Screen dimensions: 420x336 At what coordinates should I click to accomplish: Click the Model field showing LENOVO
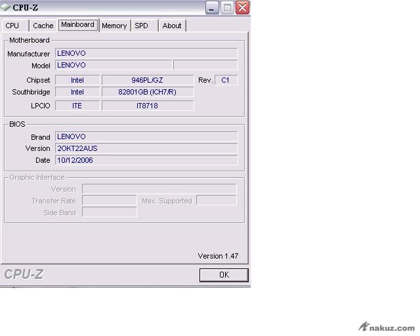pos(114,65)
